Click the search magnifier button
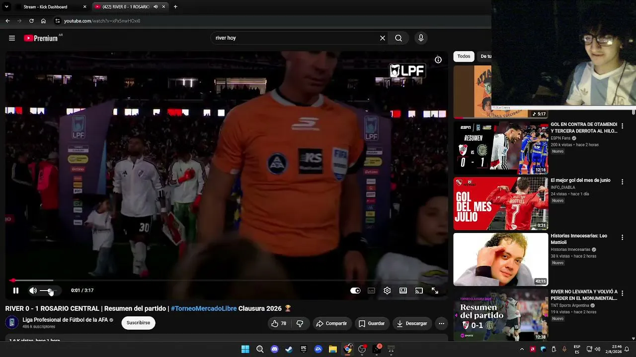 coord(398,38)
